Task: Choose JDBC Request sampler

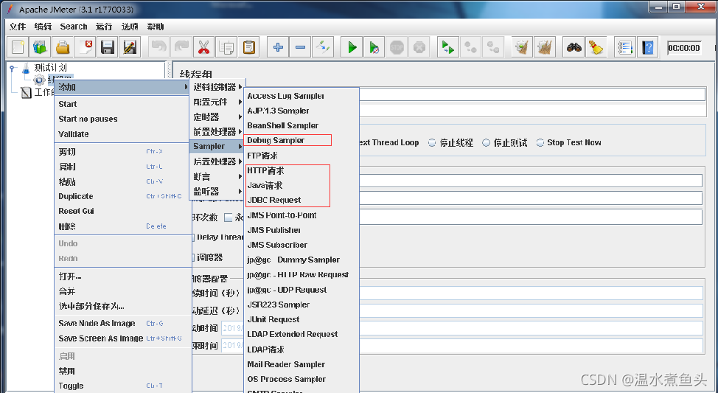Action: (x=273, y=200)
